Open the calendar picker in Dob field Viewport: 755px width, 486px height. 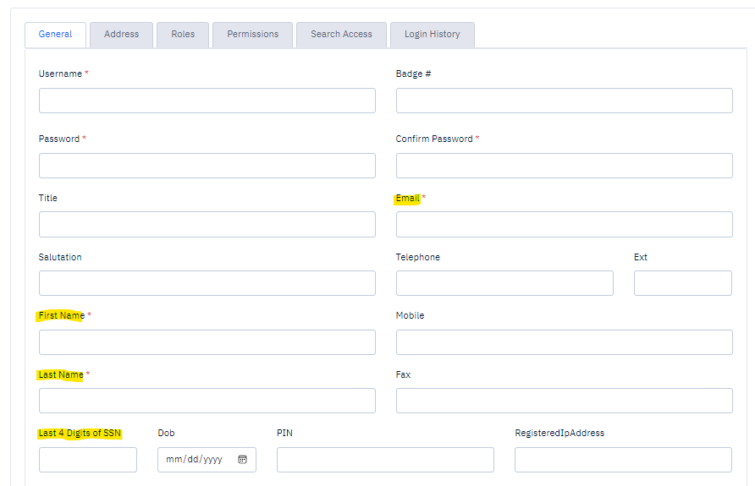pos(242,460)
